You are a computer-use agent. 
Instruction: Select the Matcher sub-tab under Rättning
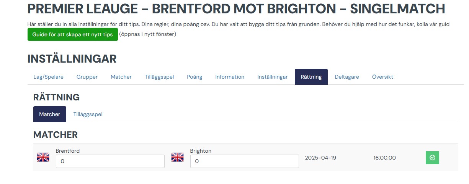pos(50,114)
